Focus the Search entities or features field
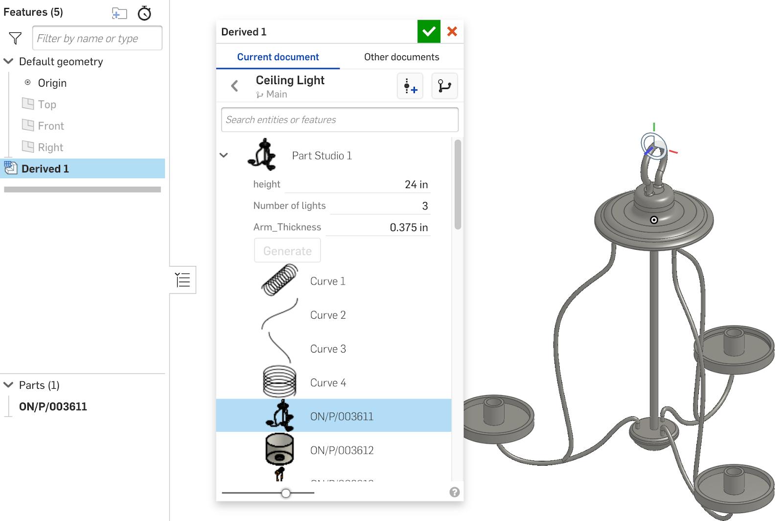The image size is (783, 521). (x=340, y=120)
